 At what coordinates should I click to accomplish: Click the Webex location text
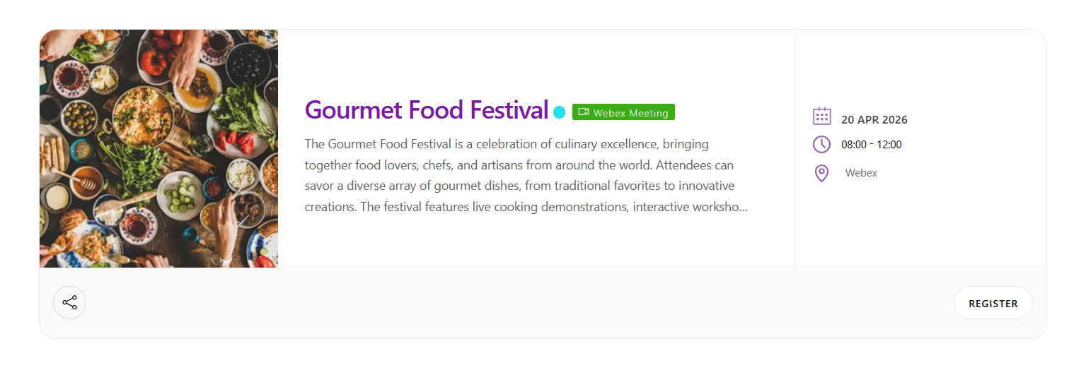[x=861, y=173]
